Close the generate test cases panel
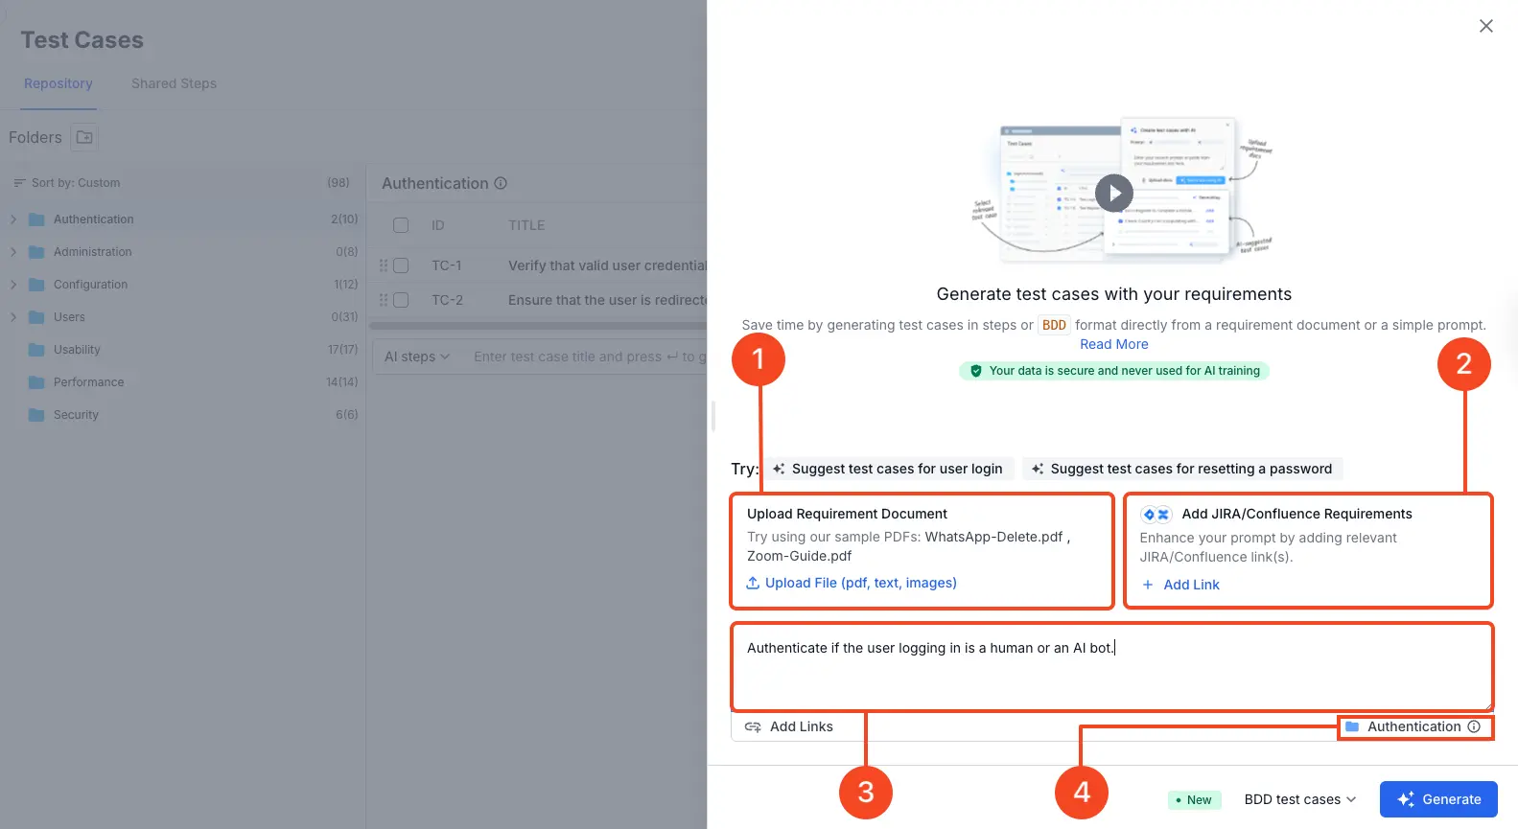Screen dimensions: 1518x829 (1485, 26)
